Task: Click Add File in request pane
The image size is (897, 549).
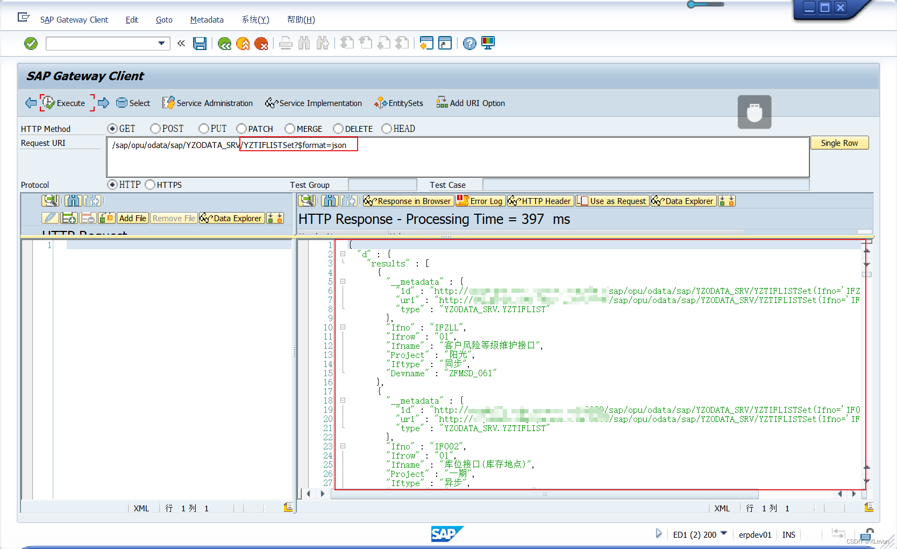Action: point(133,218)
